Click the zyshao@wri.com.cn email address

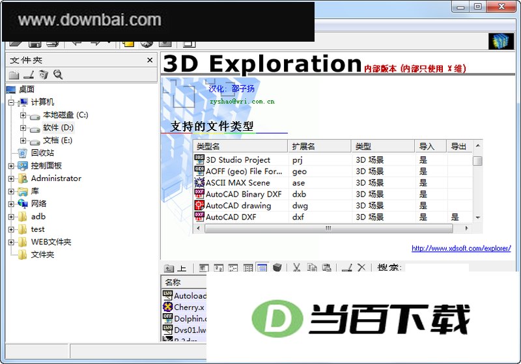(x=242, y=102)
